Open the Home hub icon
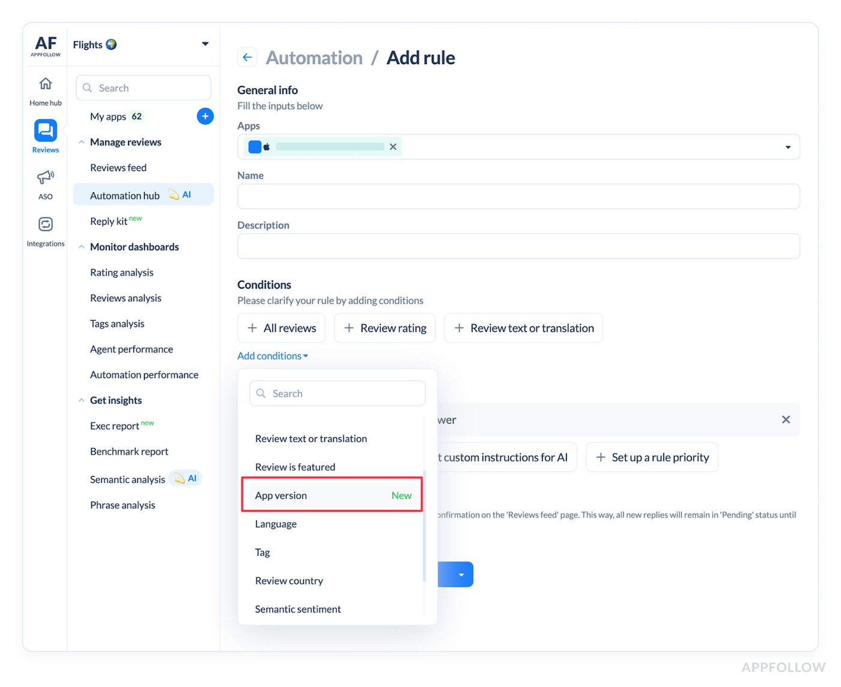The height and width of the screenshot is (687, 841). tap(46, 84)
